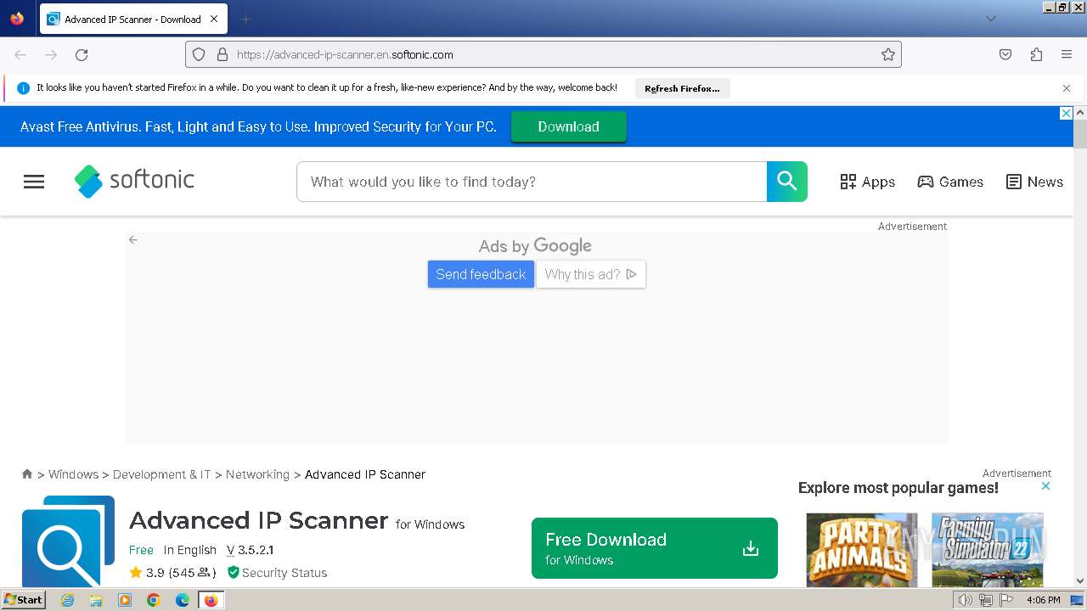Open Windows Media Player taskbar icon
The height and width of the screenshot is (611, 1087).
tap(125, 600)
